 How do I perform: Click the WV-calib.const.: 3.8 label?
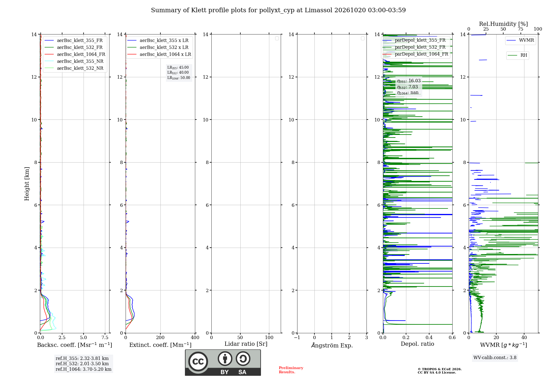coord(495,358)
